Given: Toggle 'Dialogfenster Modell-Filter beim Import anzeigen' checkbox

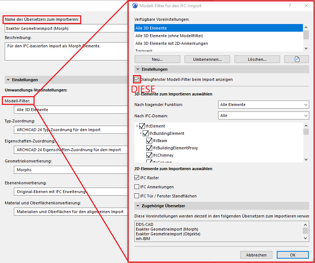Looking at the screenshot, I should (x=137, y=79).
